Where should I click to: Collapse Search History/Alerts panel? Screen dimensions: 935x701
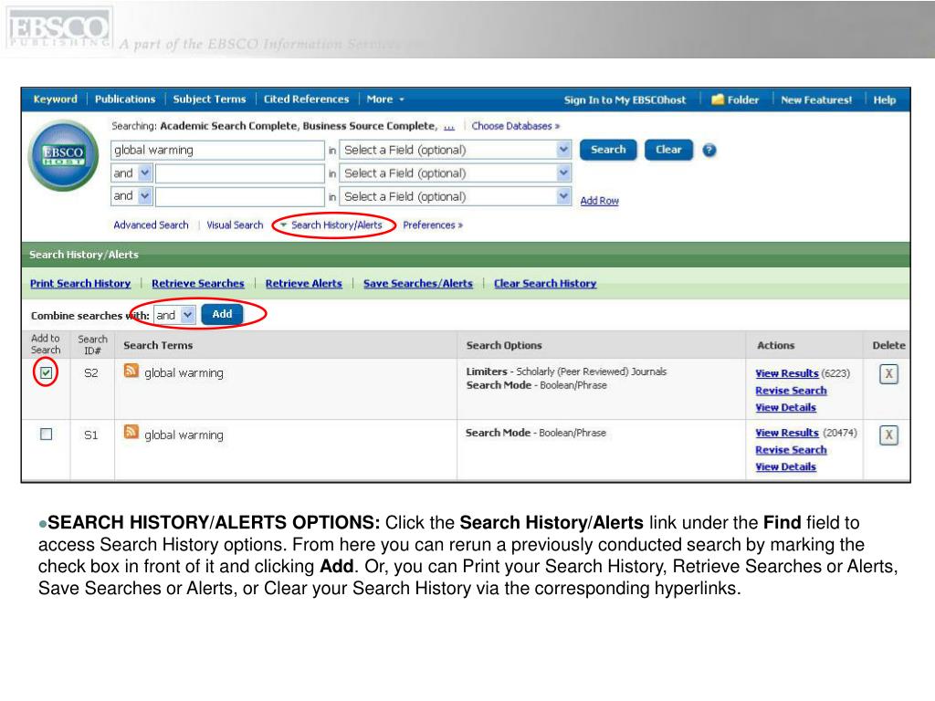331,225
